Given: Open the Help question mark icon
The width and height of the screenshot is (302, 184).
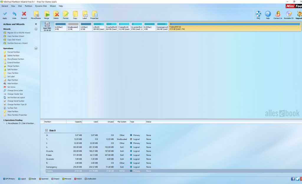Looking at the screenshot, I should click(268, 15).
